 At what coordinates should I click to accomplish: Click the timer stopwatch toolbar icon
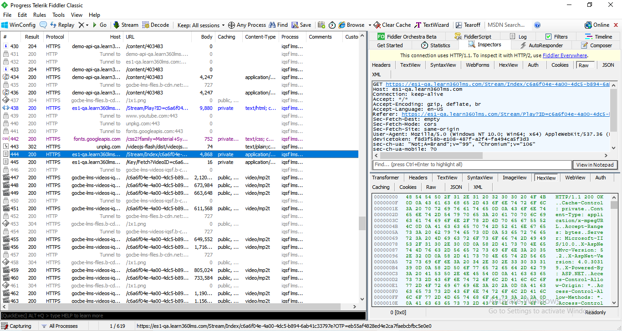[x=332, y=25]
